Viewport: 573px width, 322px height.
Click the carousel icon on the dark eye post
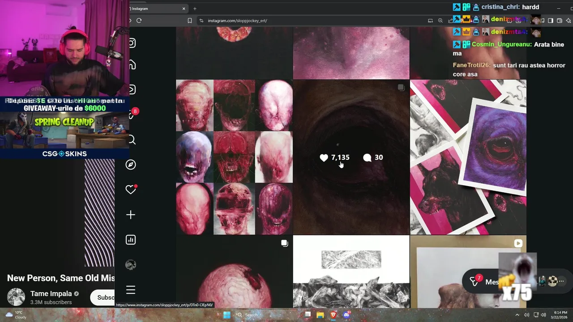point(401,88)
